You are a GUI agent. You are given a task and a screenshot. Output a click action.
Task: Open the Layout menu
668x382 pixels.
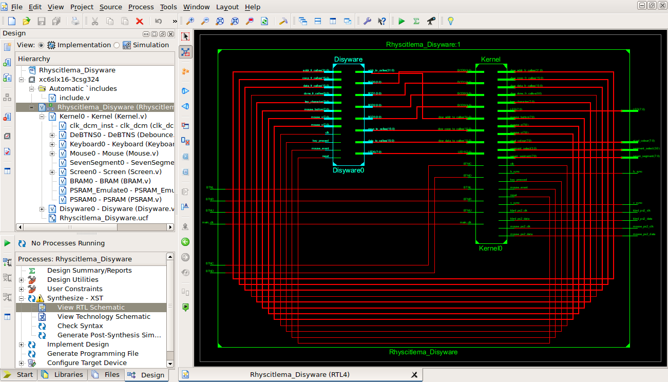[227, 7]
